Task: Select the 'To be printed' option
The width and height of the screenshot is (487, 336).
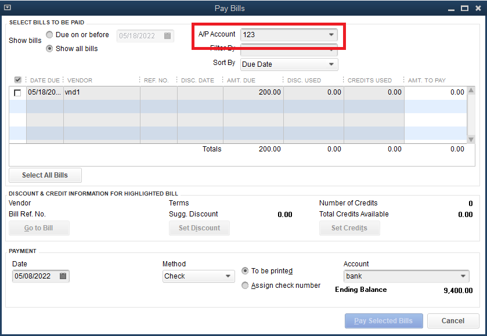Action: click(x=245, y=271)
